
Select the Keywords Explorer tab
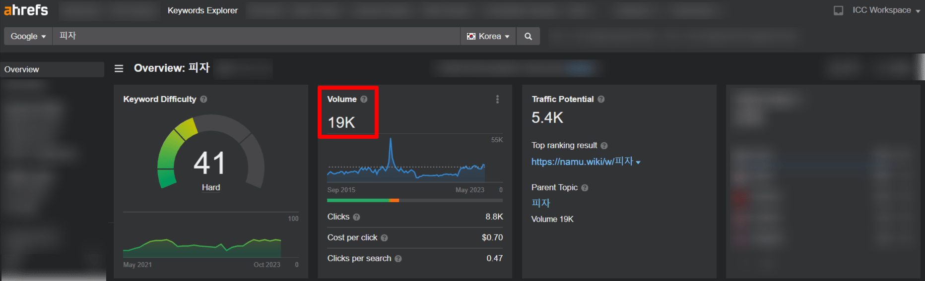pyautogui.click(x=202, y=10)
